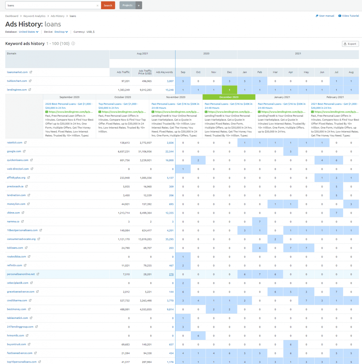Open bestmoney.com external link icon
362x364 pixels.
pyautogui.click(x=29, y=309)
